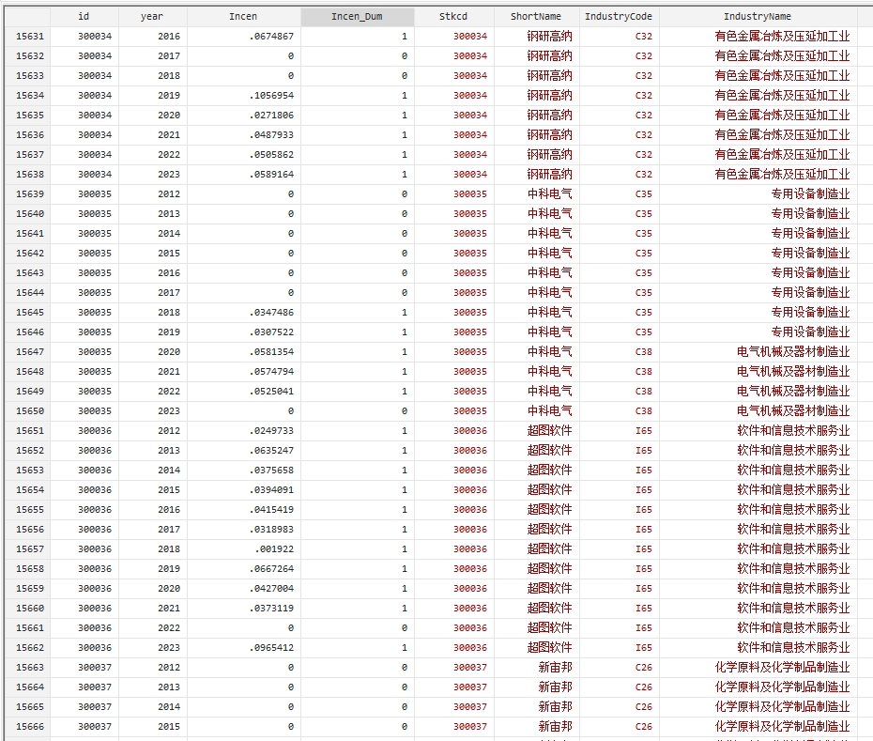
Task: Click the year column header
Action: click(153, 16)
